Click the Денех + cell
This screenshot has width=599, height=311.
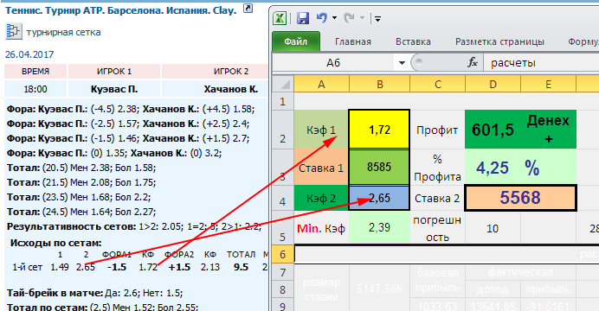(x=548, y=130)
